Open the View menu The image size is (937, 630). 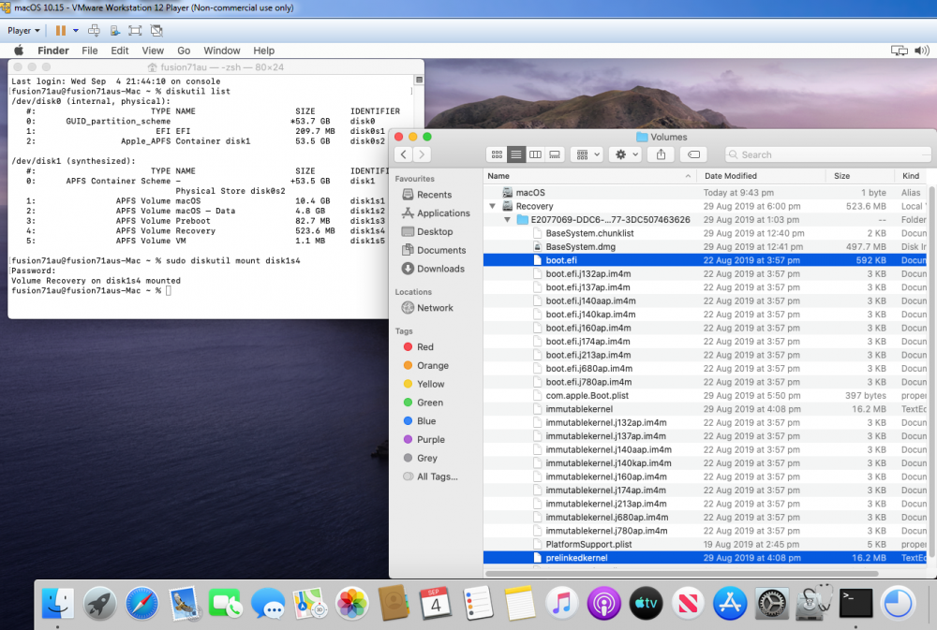point(153,51)
